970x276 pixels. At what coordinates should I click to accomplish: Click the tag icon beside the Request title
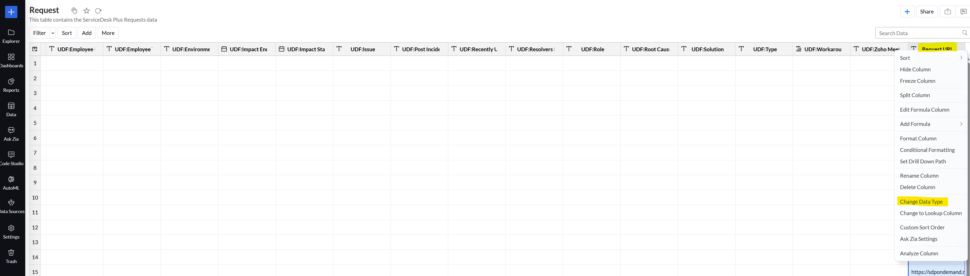click(75, 11)
